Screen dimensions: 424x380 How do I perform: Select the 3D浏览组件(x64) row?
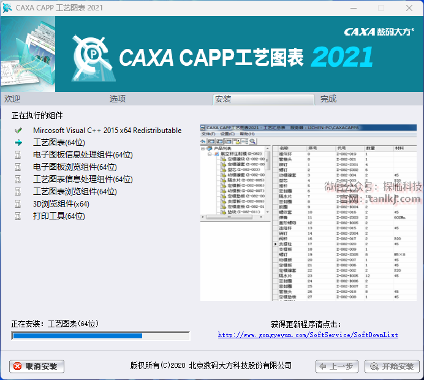click(x=61, y=203)
